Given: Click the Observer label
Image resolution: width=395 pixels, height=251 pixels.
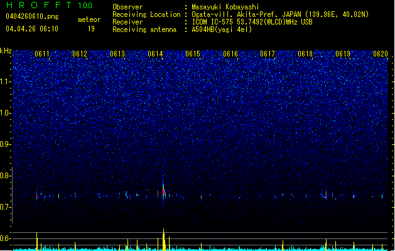Looking at the screenshot, I should (x=127, y=7).
